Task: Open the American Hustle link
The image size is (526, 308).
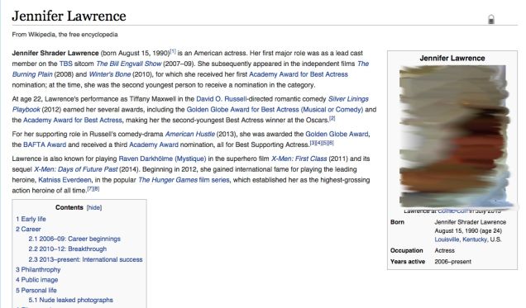Action: [x=190, y=134]
